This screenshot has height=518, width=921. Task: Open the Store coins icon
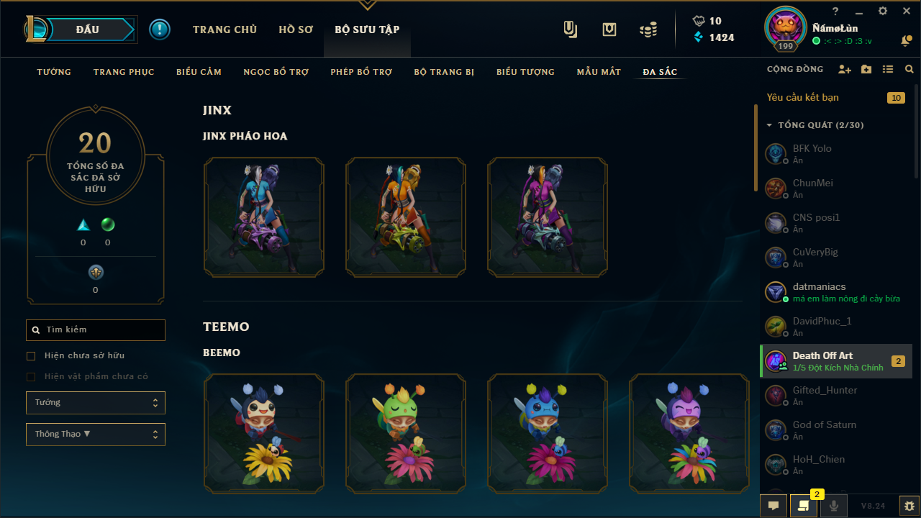(648, 29)
